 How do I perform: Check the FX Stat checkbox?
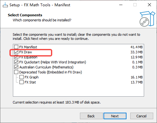pos(21,82)
